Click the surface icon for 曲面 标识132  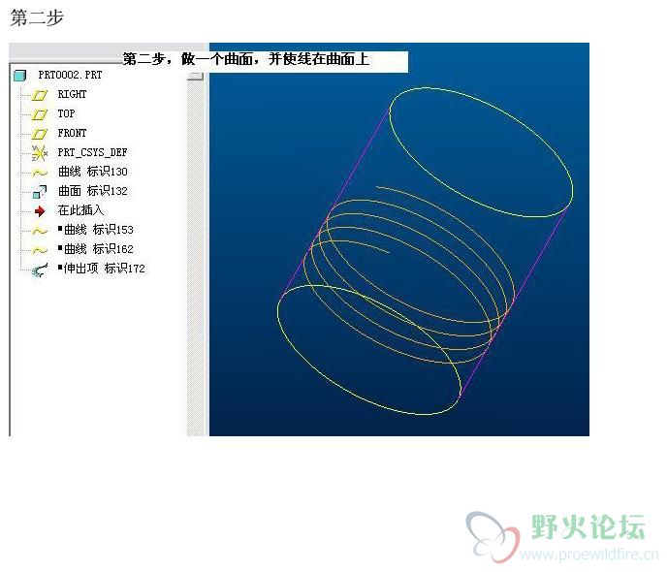(40, 192)
